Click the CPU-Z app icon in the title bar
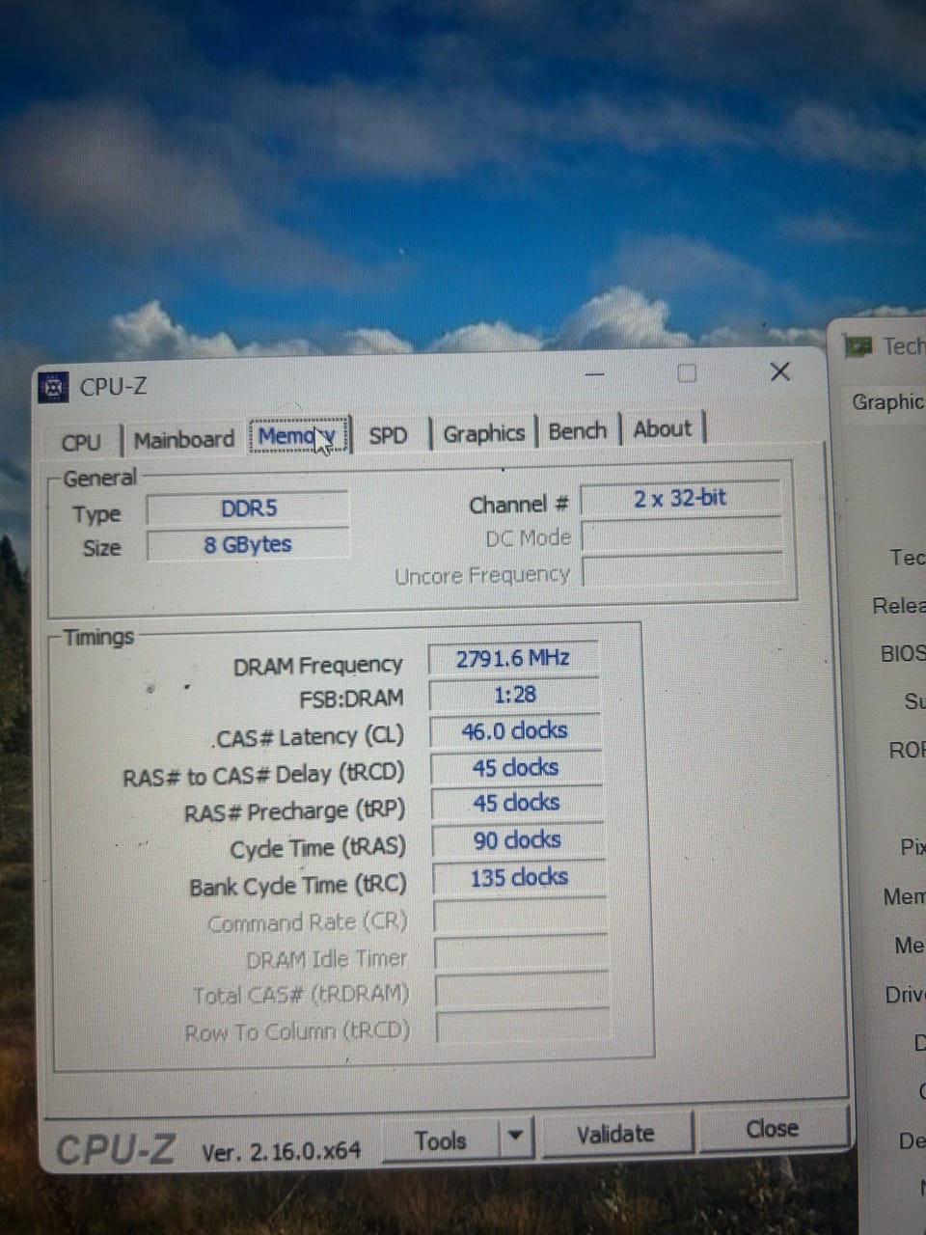The width and height of the screenshot is (926, 1235). pyautogui.click(x=54, y=388)
